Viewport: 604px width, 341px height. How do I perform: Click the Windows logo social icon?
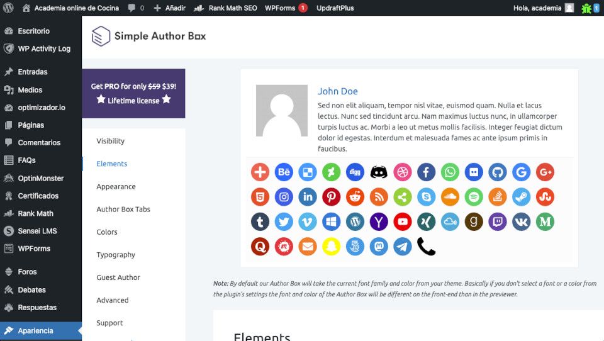332,221
